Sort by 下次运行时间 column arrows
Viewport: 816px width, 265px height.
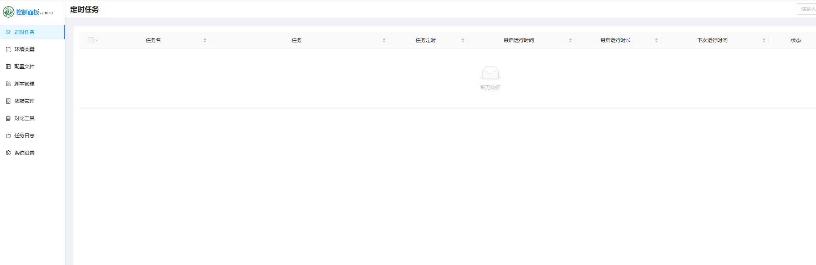coord(764,40)
